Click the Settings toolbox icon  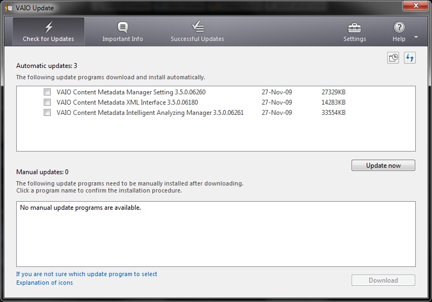[354, 28]
